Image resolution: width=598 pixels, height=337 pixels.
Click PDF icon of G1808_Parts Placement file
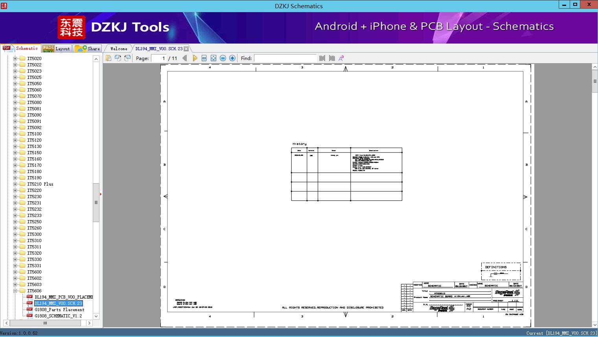[29, 309]
